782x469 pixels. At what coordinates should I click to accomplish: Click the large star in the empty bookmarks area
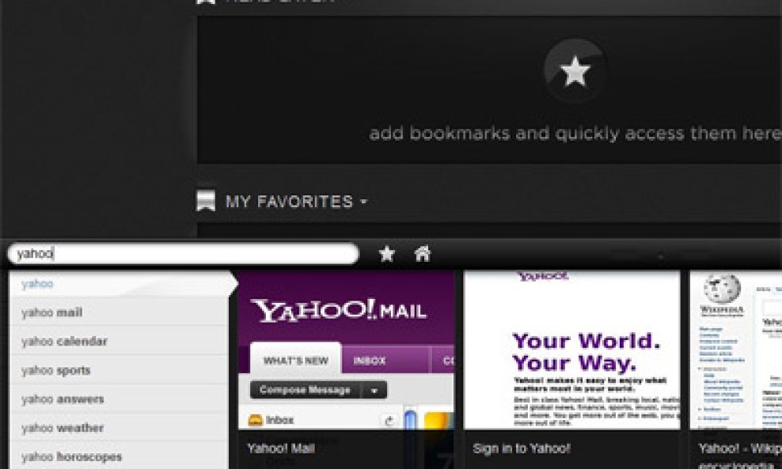[x=575, y=70]
